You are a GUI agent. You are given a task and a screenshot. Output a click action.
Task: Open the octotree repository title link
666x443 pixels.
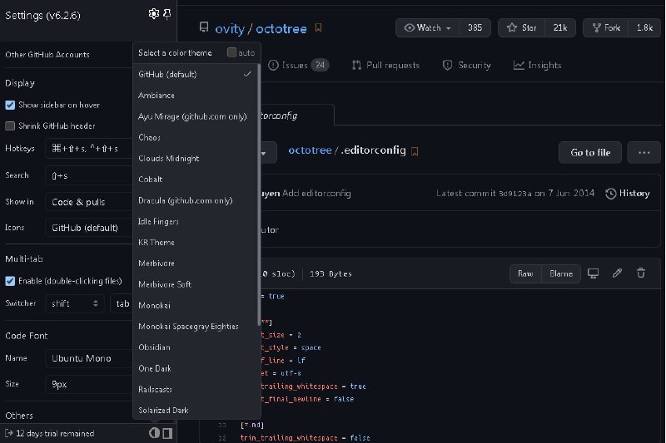tap(281, 28)
